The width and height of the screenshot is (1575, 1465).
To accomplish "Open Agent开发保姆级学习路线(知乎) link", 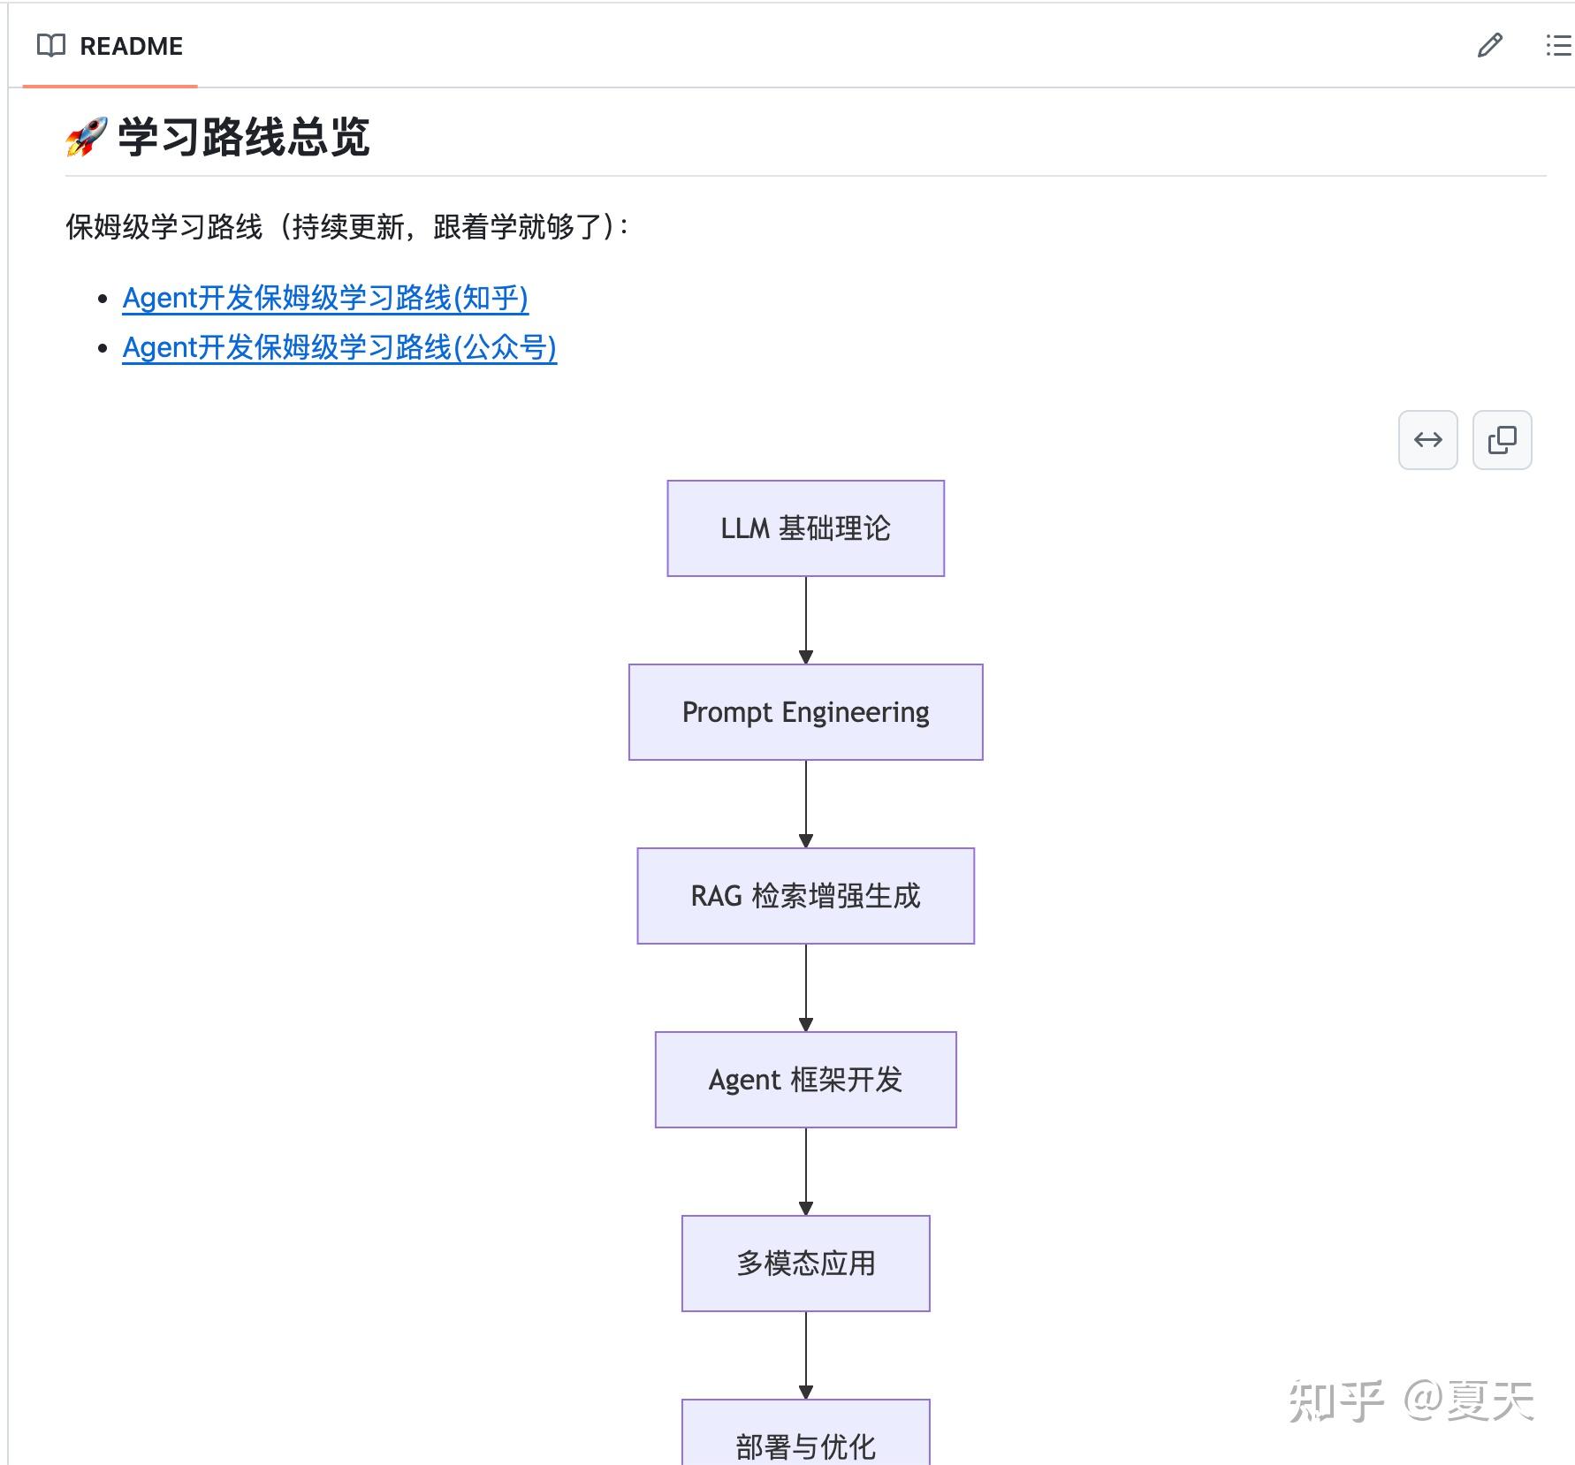I will click(325, 298).
